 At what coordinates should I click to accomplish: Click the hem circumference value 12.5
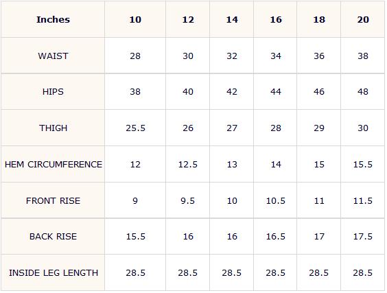pos(188,165)
